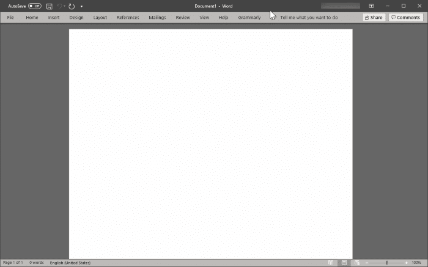This screenshot has height=267, width=428.
Task: Select Print Layout view icon
Action: click(344, 263)
